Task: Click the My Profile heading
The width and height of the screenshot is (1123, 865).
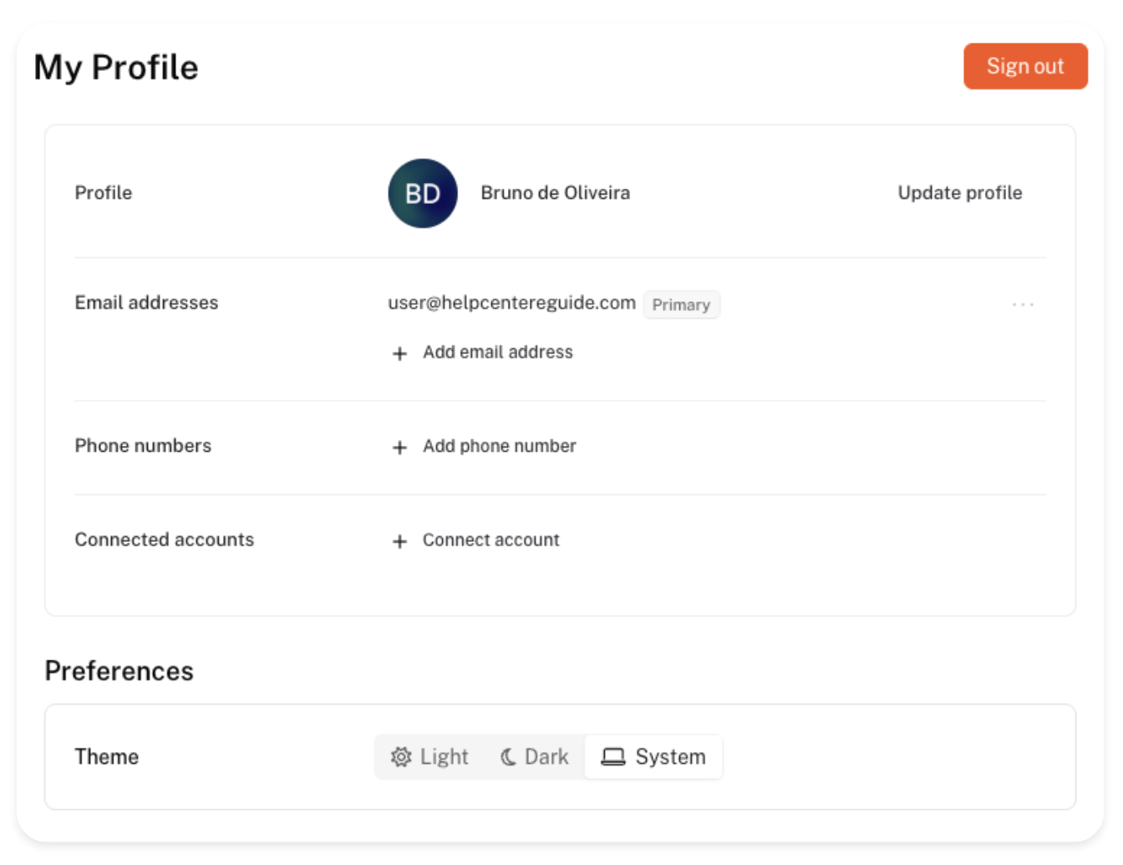Action: pyautogui.click(x=116, y=68)
